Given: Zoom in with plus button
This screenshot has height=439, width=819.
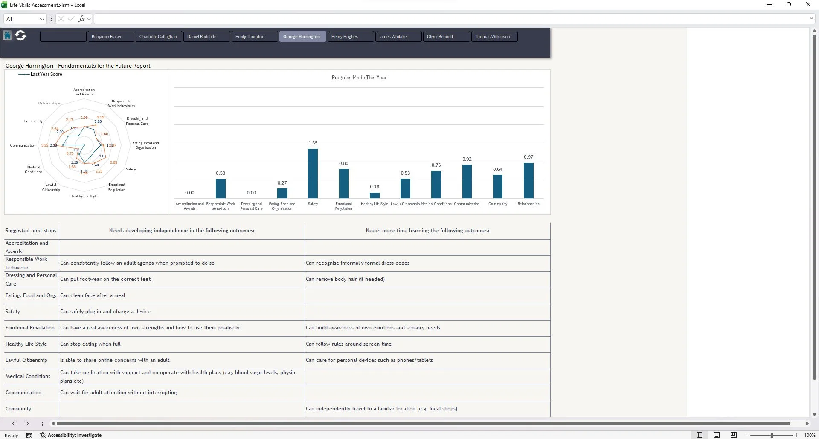Looking at the screenshot, I should (796, 435).
